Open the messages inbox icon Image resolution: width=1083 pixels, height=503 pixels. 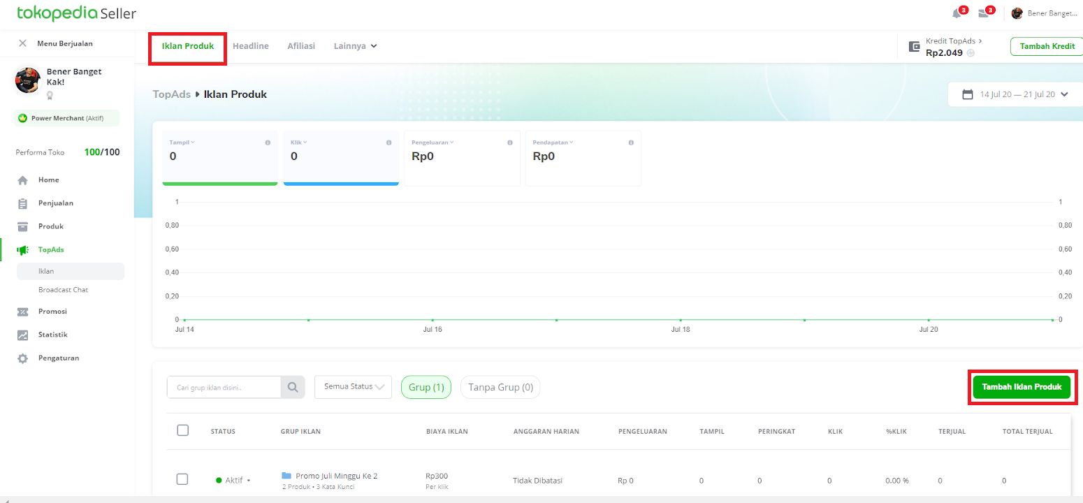pyautogui.click(x=983, y=13)
